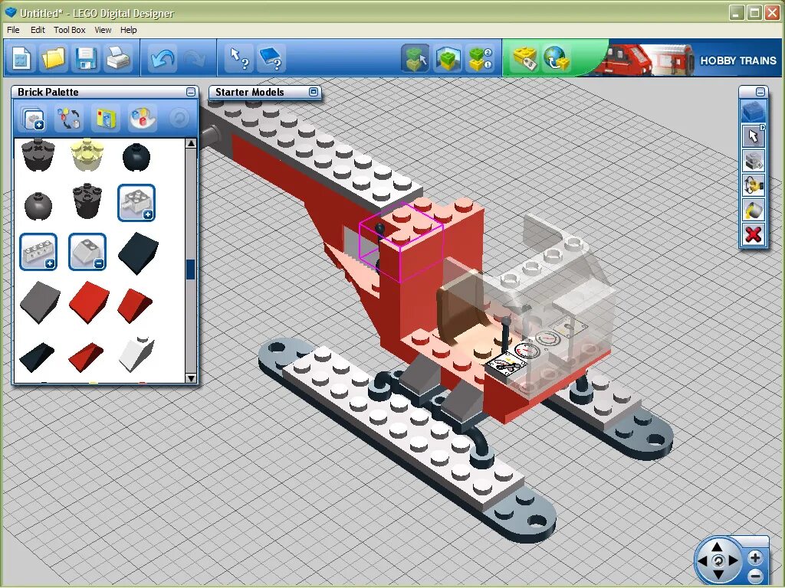Open the templates tab in Brick Palette

click(x=106, y=119)
